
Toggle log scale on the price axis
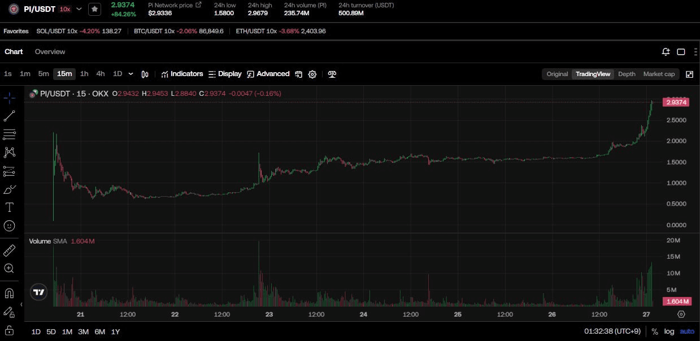pyautogui.click(x=669, y=331)
